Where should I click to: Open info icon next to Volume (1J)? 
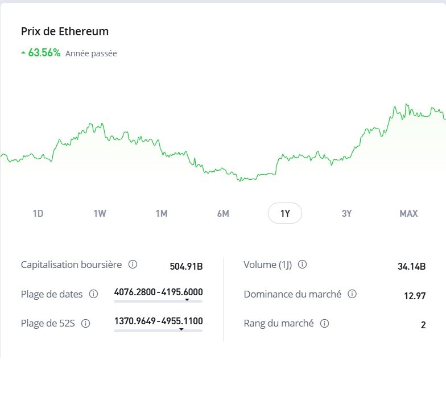click(x=302, y=265)
